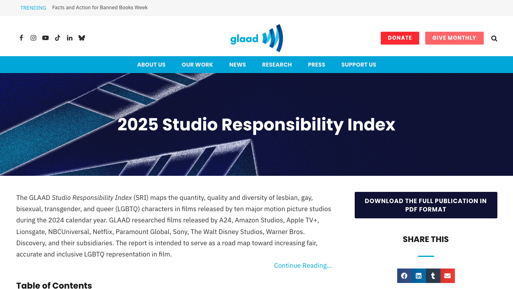Open site search magnifier icon
The height and width of the screenshot is (289, 513).
pos(494,39)
